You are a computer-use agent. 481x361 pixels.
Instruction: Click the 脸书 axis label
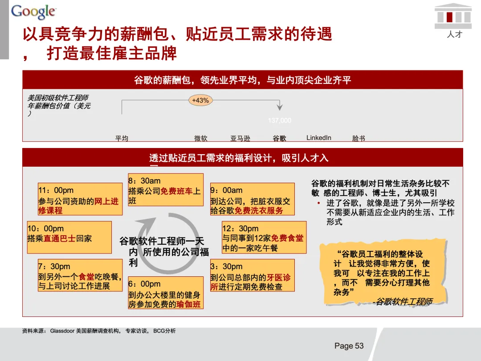[358, 139]
